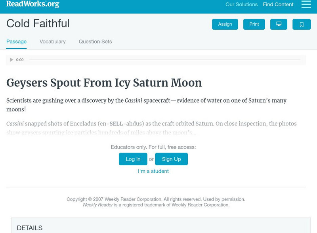Image resolution: width=317 pixels, height=233 pixels.
Task: Click the Sign Up button
Action: click(171, 159)
